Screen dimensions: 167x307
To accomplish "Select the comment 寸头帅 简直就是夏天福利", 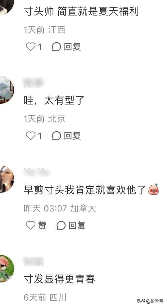I will [81, 11].
